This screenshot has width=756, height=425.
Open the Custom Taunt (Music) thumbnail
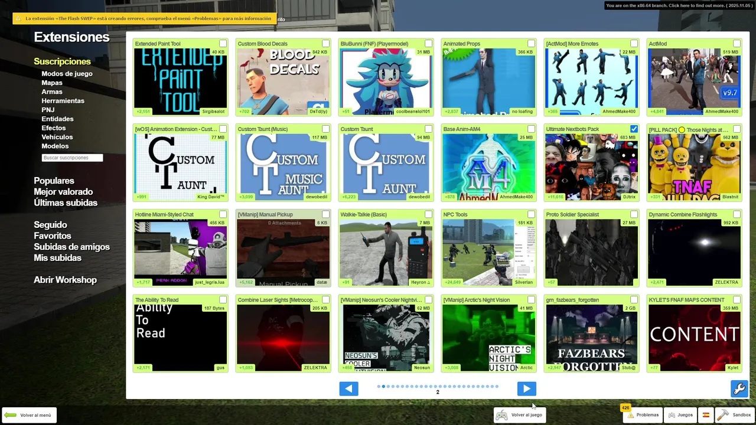[283, 167]
